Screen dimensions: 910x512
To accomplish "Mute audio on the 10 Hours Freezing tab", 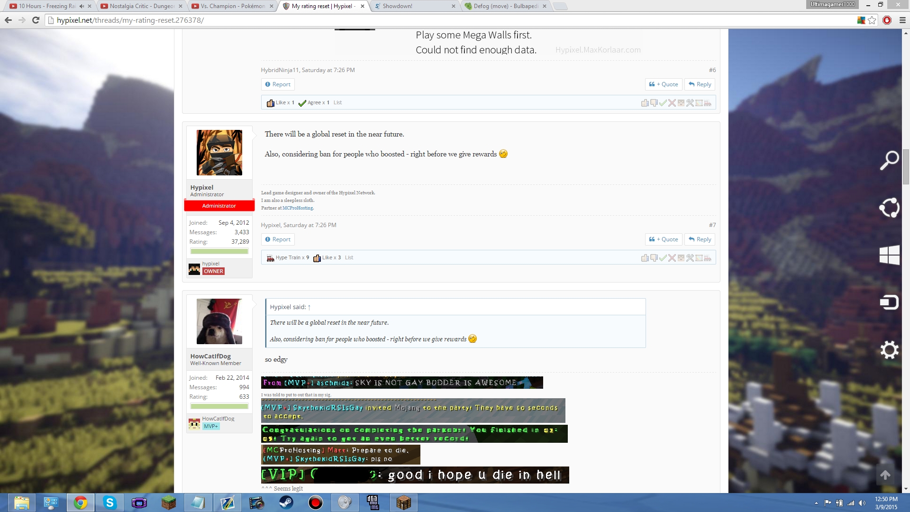I will pyautogui.click(x=82, y=6).
